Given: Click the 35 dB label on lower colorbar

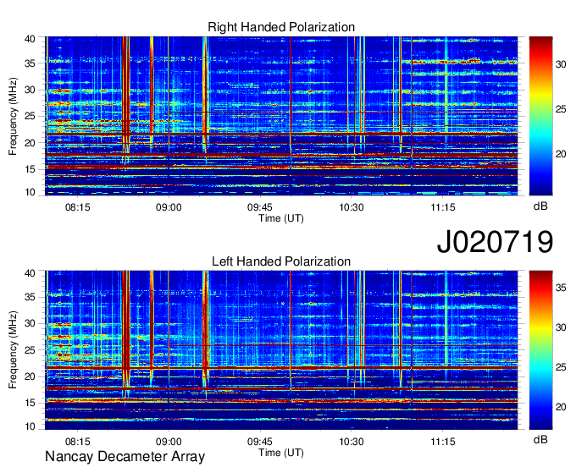Looking at the screenshot, I should click(561, 288).
